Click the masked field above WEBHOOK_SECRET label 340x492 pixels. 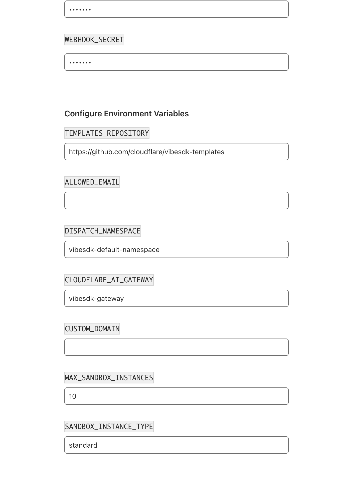[176, 9]
